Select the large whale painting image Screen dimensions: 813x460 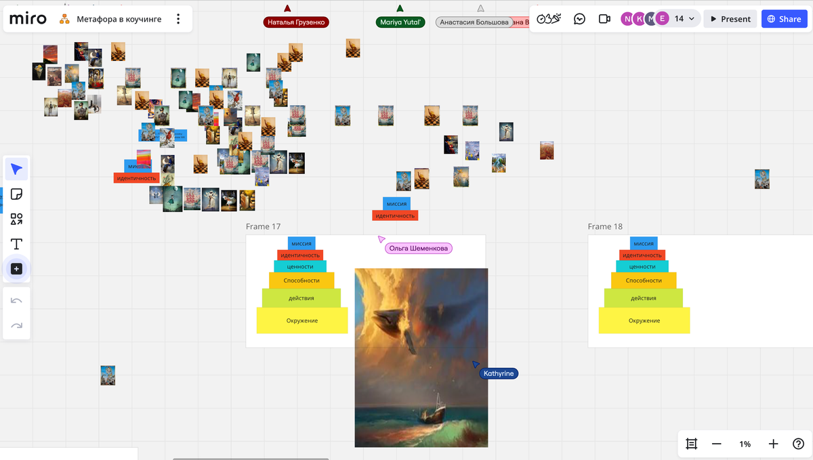click(421, 358)
